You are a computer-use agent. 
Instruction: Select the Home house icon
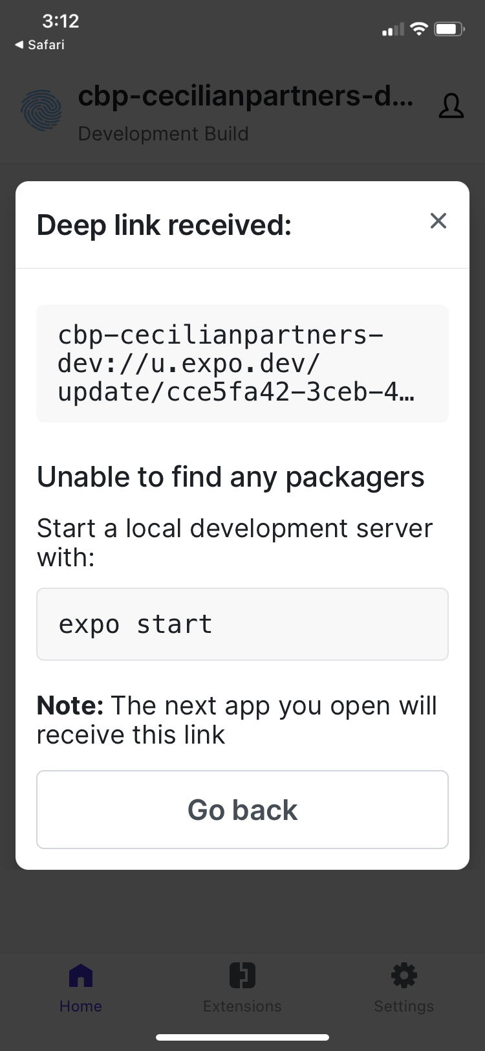(80, 975)
